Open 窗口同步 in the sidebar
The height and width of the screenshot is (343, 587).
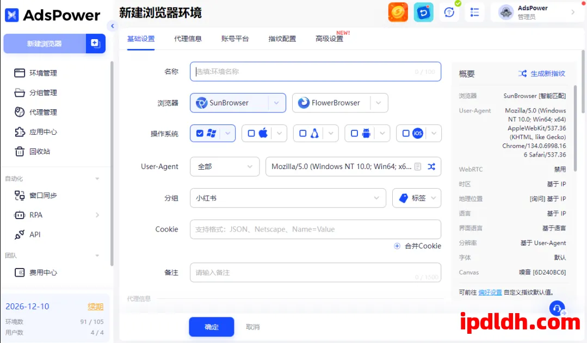pos(35,195)
